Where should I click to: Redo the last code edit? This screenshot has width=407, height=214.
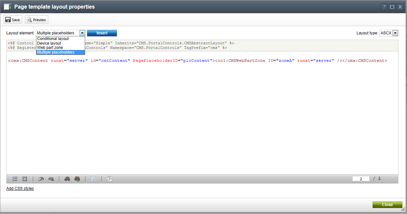coord(51,179)
